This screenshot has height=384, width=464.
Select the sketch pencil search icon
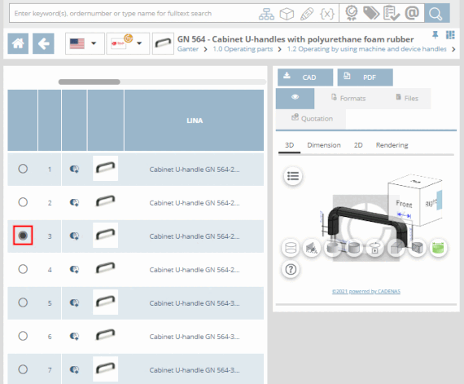point(307,14)
